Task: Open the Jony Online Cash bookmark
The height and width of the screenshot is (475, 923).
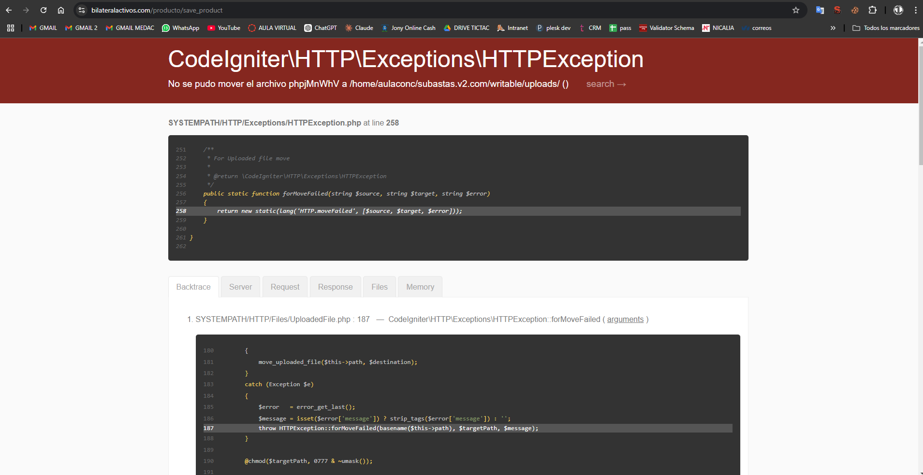Action: click(x=408, y=28)
